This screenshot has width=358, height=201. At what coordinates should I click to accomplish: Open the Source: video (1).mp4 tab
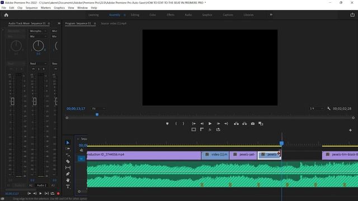coord(114,23)
